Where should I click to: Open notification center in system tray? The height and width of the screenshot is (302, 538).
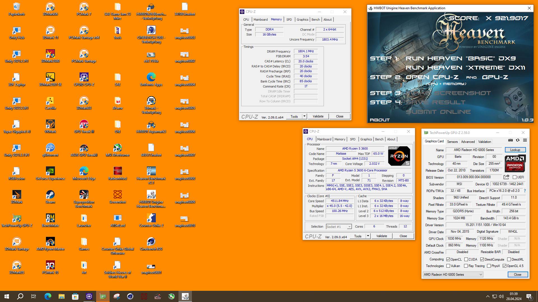pyautogui.click(x=529, y=296)
